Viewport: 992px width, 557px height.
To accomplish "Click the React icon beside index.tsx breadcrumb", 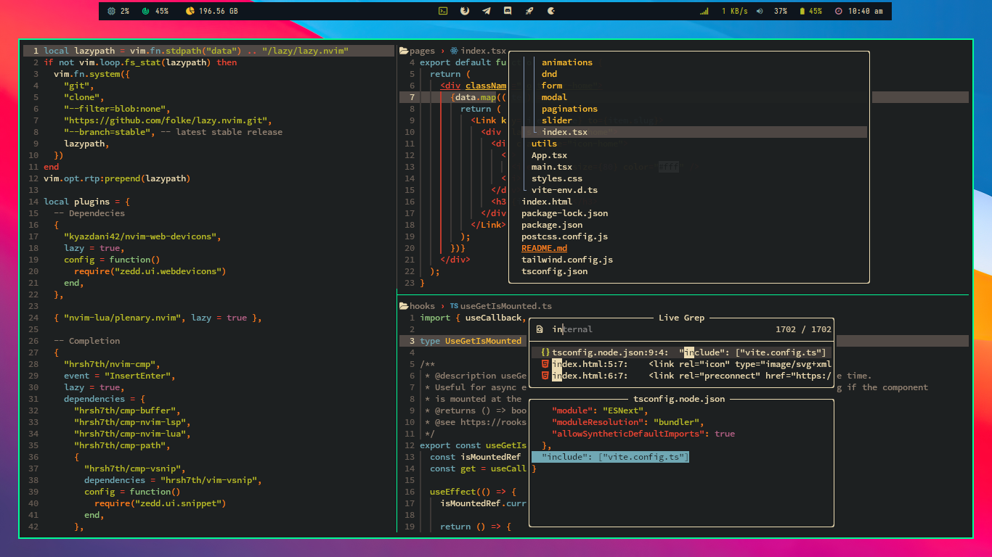I will click(x=455, y=51).
